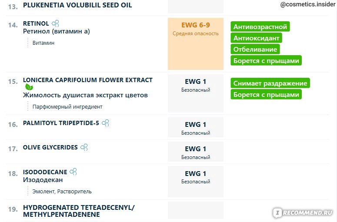Screen dimensions: 337x222
Task: Click the molecule icon next to ISODODECANE
Action: 73,172
